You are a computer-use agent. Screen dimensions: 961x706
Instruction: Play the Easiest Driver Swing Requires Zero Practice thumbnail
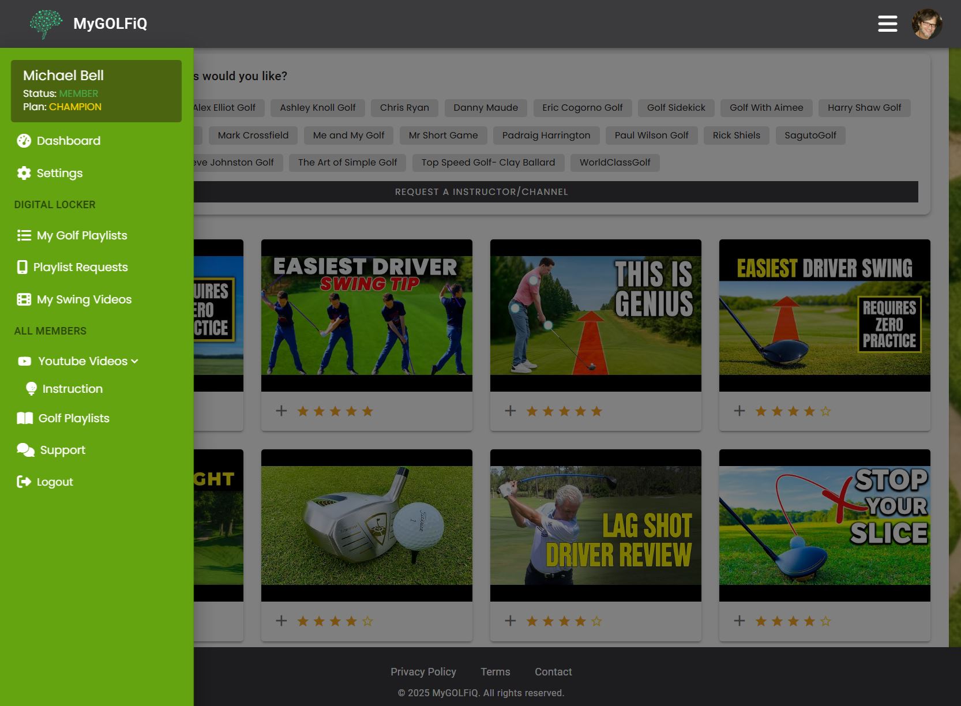(x=825, y=316)
